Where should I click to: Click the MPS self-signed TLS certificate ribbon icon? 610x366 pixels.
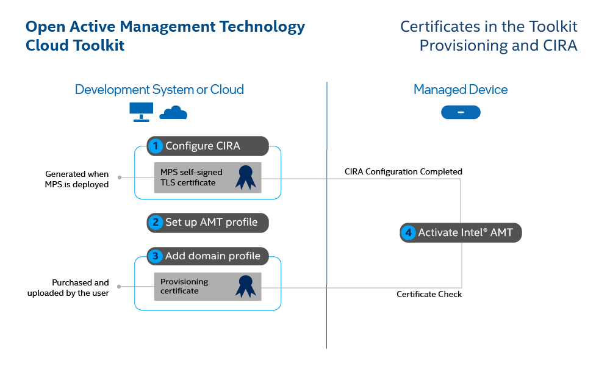click(x=246, y=178)
